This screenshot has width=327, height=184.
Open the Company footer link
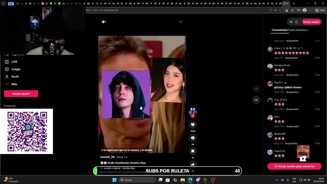point(10,106)
